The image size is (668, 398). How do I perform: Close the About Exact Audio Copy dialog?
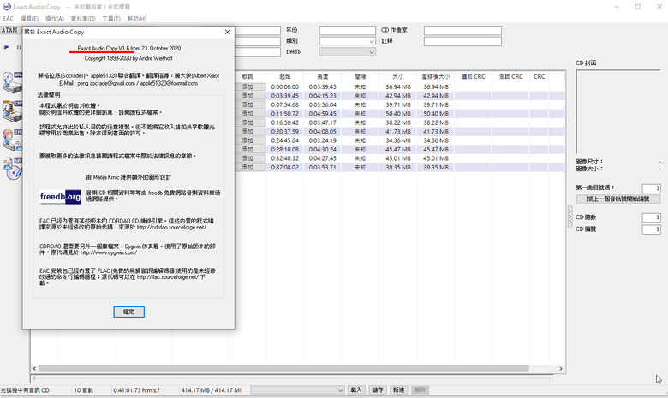(227, 32)
